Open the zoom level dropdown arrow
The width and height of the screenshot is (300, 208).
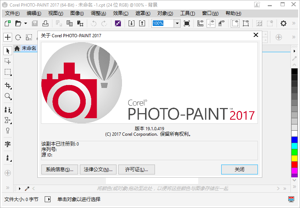click(177, 23)
